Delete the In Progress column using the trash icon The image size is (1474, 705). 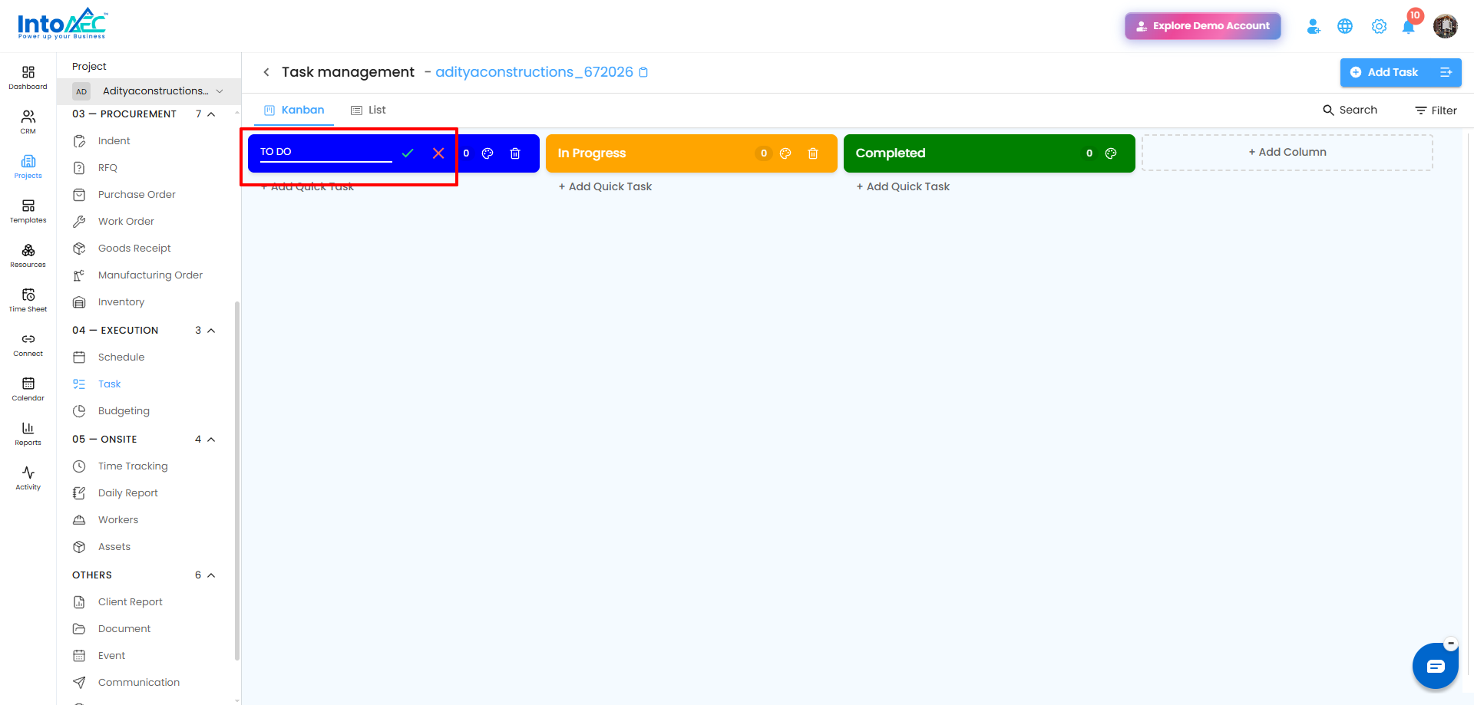coord(813,153)
